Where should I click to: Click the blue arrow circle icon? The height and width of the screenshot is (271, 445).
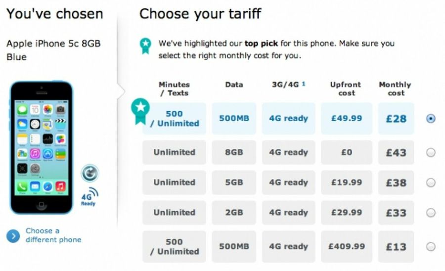(13, 236)
